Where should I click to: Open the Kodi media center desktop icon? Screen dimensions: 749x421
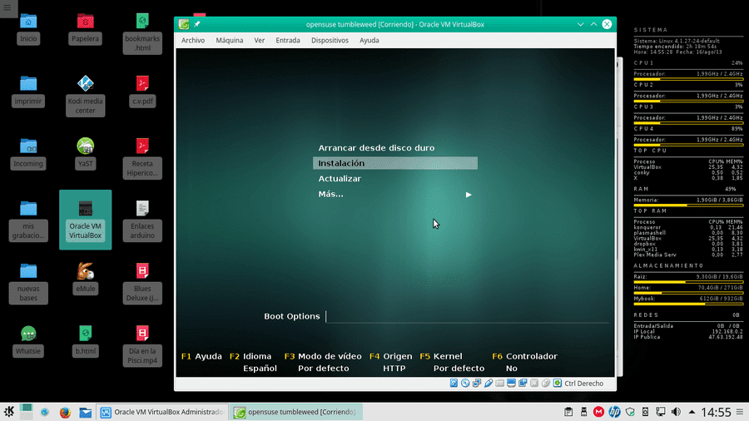pyautogui.click(x=86, y=95)
